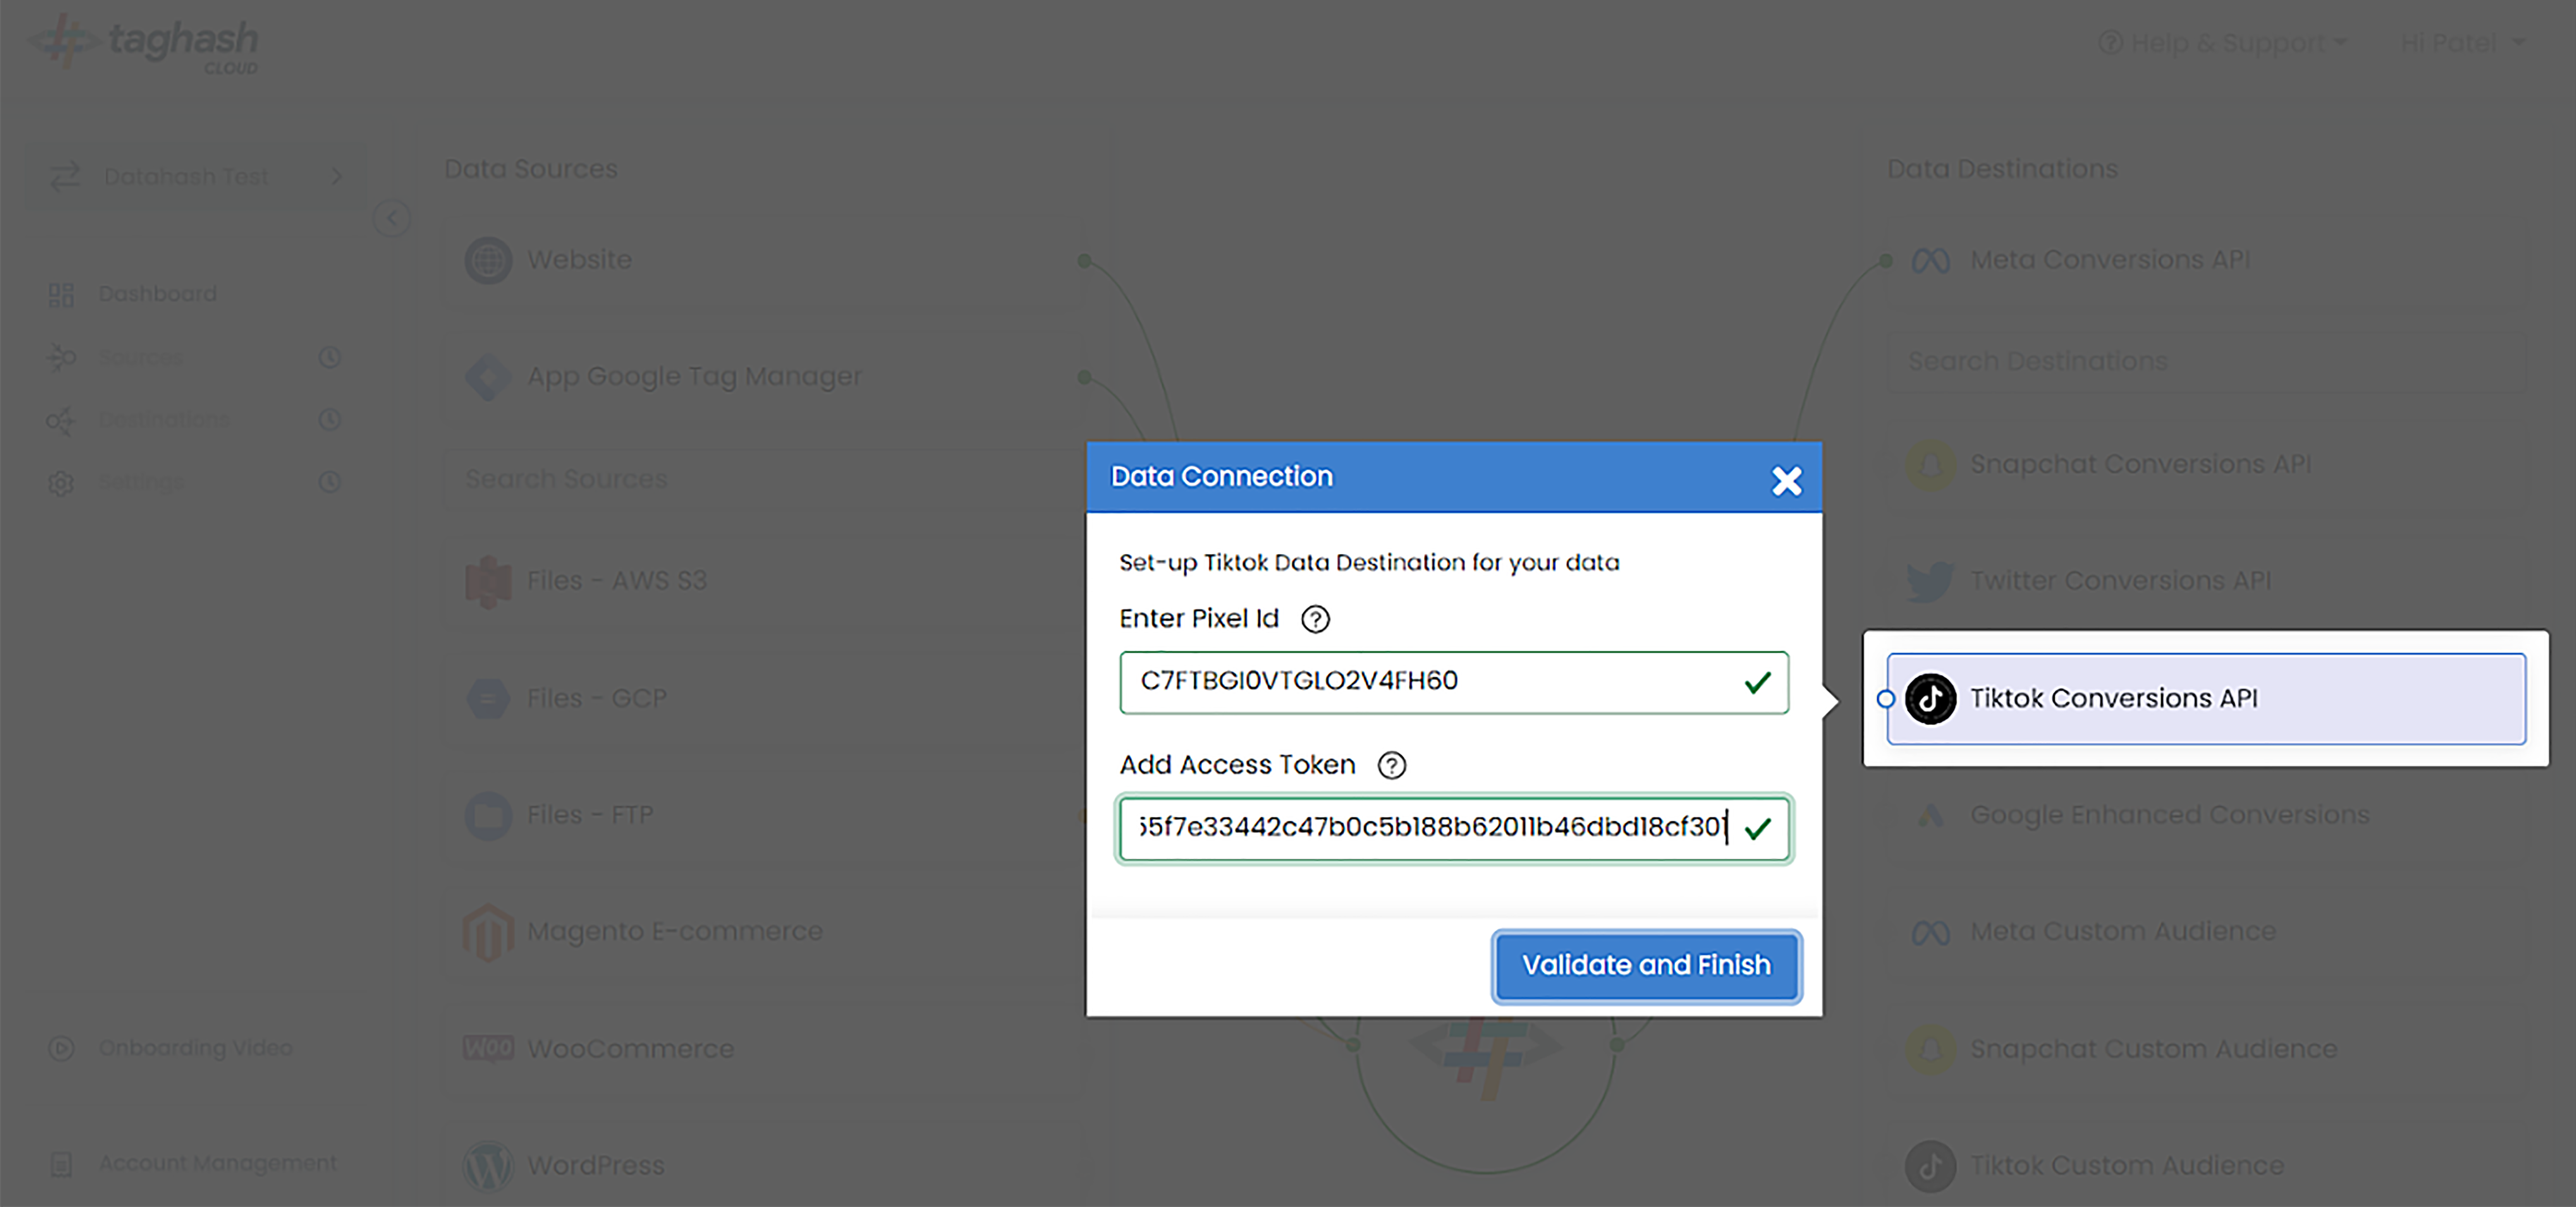Open help icon beside Enter Pixel Id
This screenshot has width=2576, height=1207.
1315,620
